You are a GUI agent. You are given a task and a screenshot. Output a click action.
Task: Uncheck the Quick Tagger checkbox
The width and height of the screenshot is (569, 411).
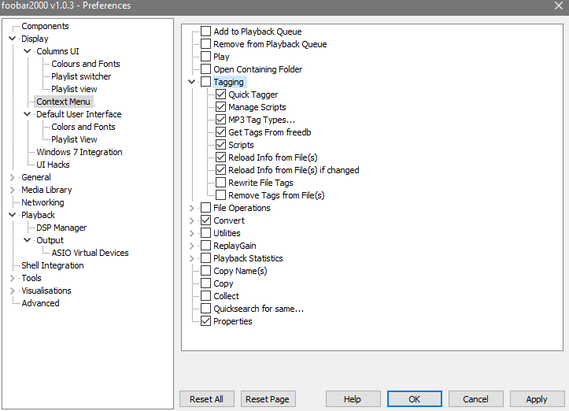pos(221,94)
